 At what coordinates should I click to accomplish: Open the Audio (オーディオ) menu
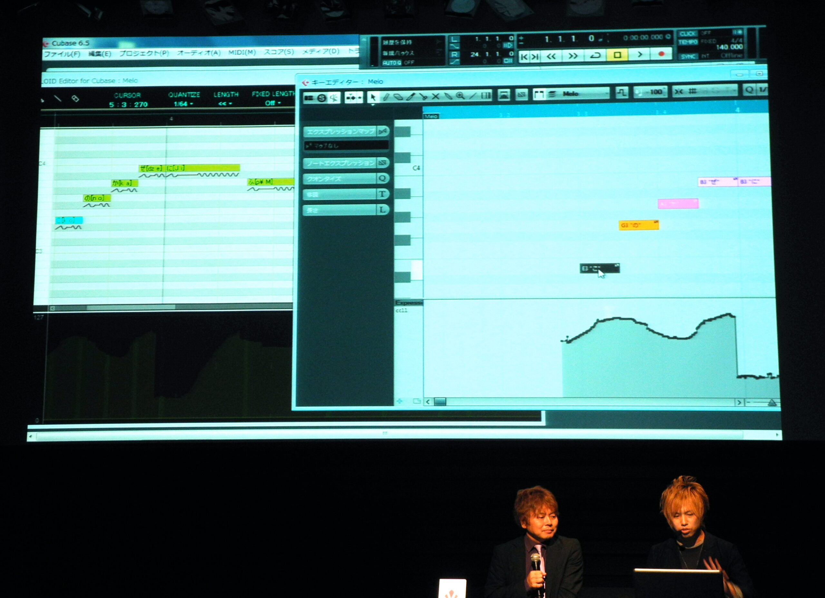tap(199, 53)
